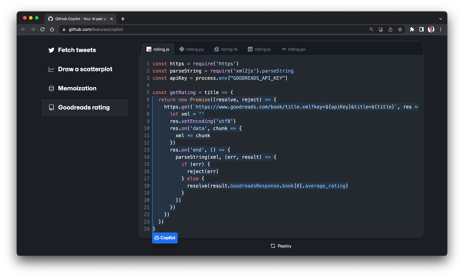
Task: Expand the tab search chevron
Action: point(441,19)
